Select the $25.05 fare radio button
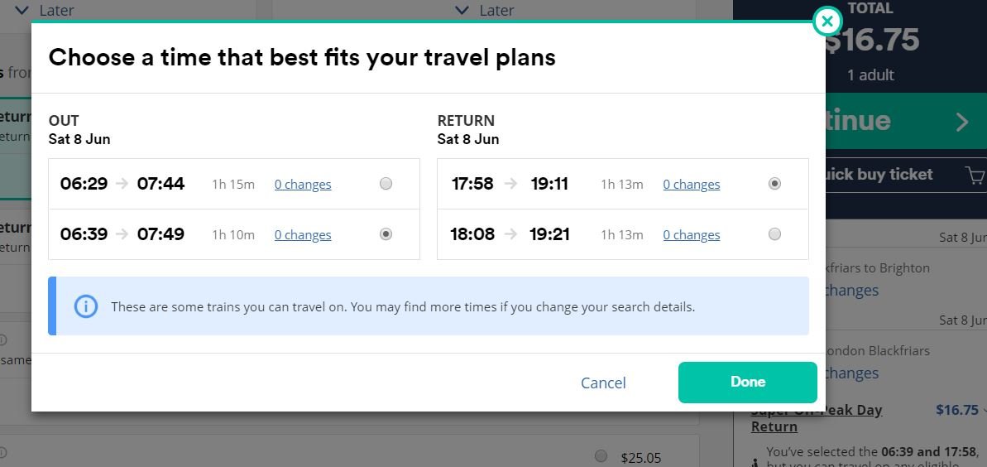Image resolution: width=987 pixels, height=467 pixels. (601, 456)
